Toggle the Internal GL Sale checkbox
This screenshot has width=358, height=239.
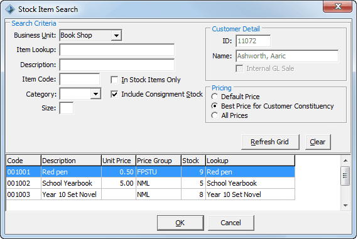pos(239,68)
